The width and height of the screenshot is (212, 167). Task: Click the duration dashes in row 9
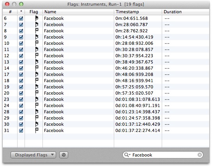[x=167, y=37]
